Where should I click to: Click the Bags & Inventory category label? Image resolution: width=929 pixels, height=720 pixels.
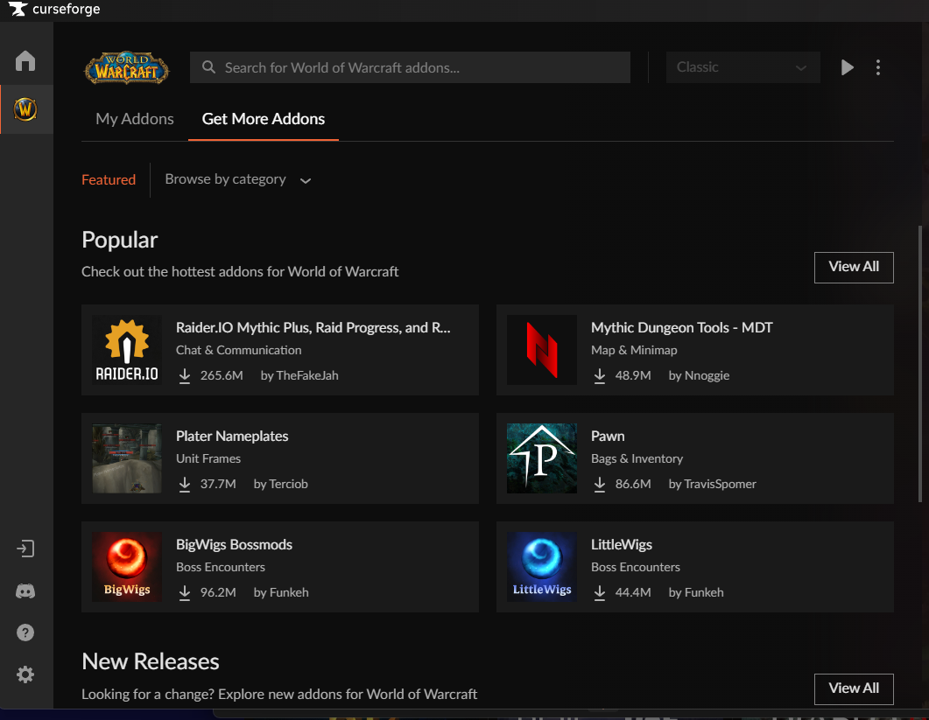tap(637, 458)
